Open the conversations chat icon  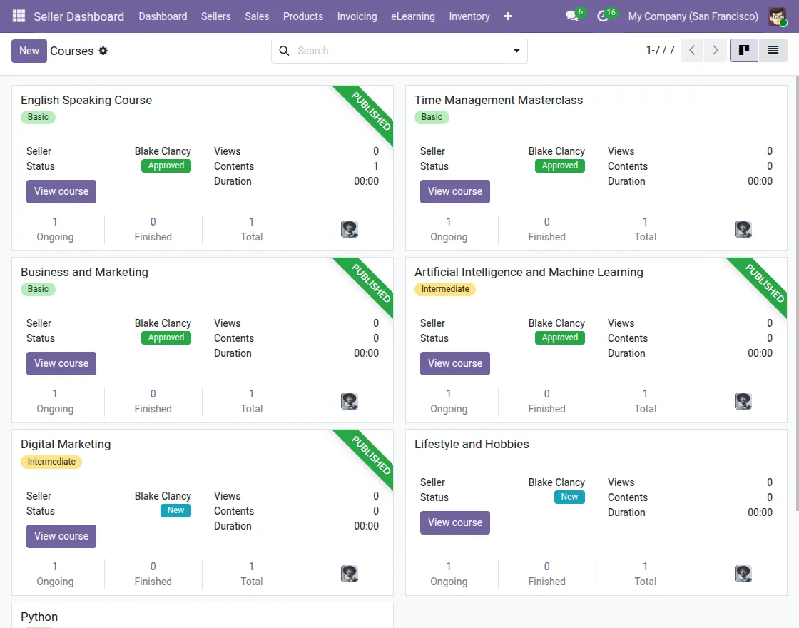point(572,16)
